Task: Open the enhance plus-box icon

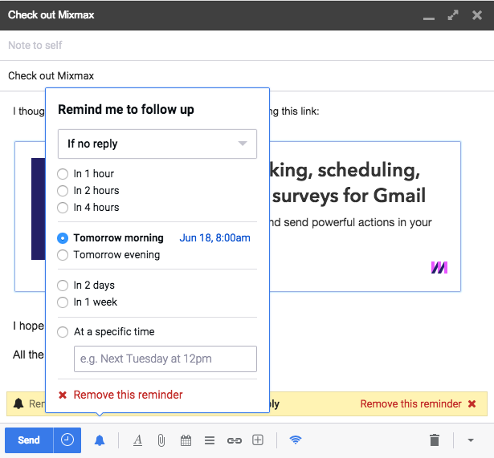Action: [258, 440]
